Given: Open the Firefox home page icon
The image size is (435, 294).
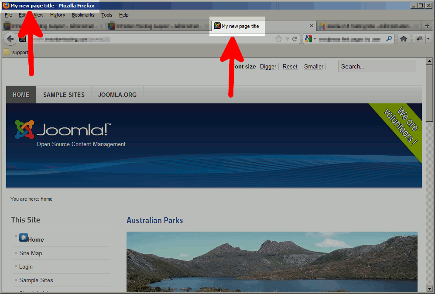Looking at the screenshot, I should click(x=404, y=39).
